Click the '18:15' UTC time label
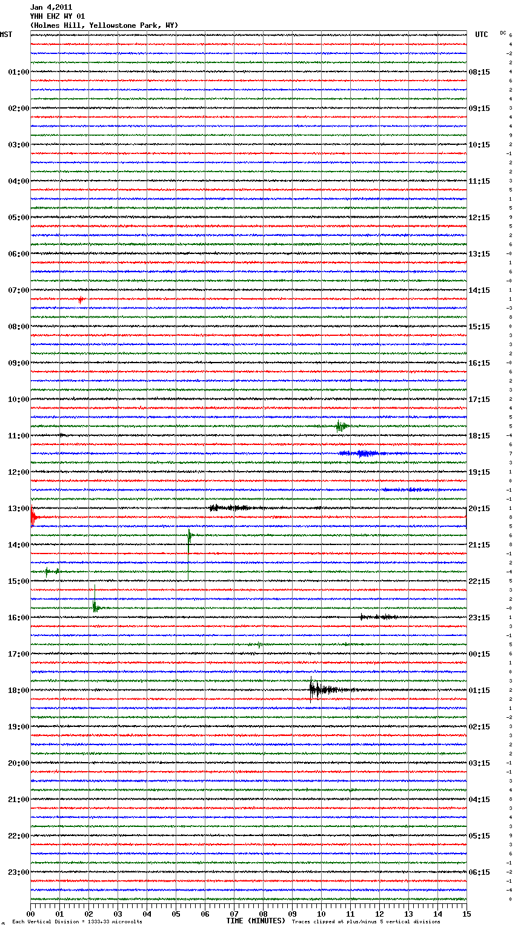The height and width of the screenshot is (930, 515). (479, 436)
